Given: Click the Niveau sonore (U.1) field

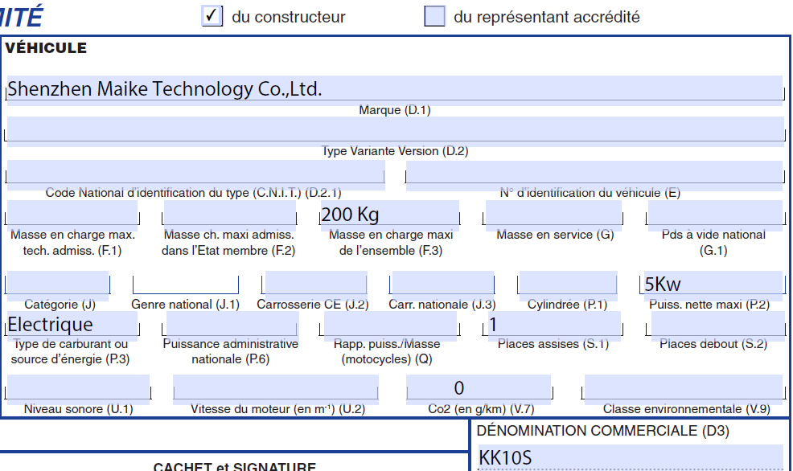Looking at the screenshot, I should [x=78, y=388].
